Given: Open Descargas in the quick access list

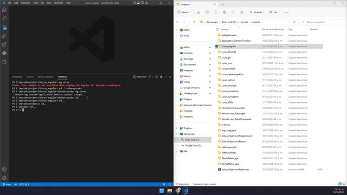Looking at the screenshot, I should [x=188, y=59].
